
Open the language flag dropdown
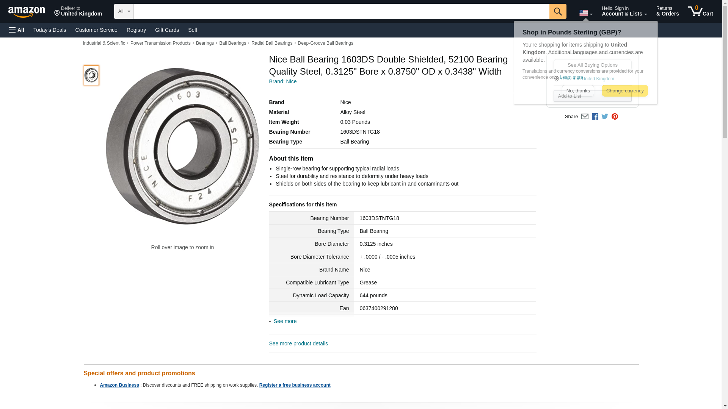585,13
